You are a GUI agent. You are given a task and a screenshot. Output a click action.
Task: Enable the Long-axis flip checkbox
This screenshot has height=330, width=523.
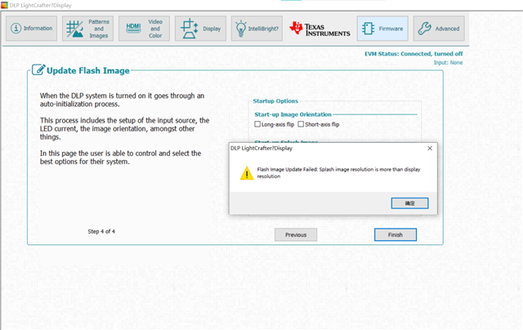(257, 124)
